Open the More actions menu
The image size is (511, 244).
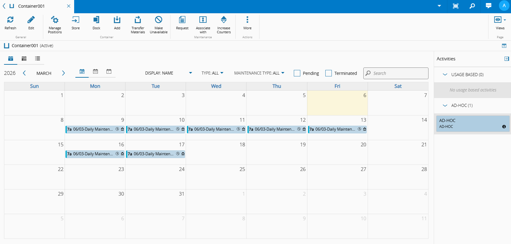[247, 20]
